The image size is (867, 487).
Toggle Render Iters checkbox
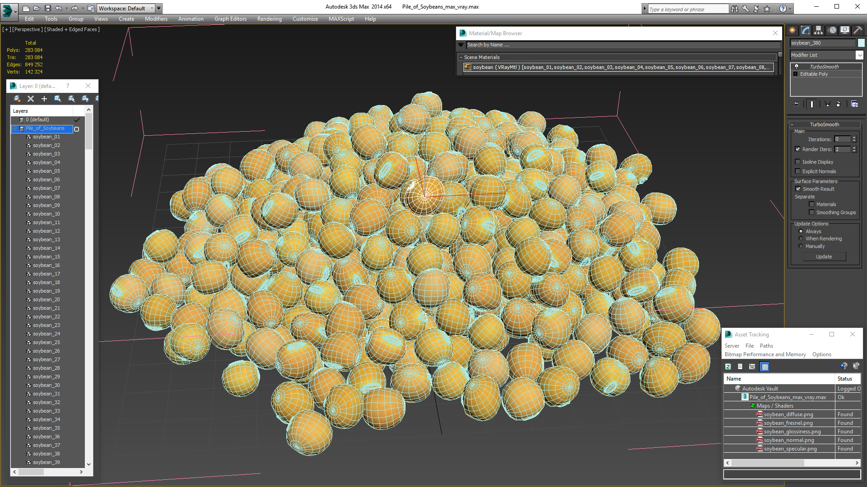click(x=797, y=149)
